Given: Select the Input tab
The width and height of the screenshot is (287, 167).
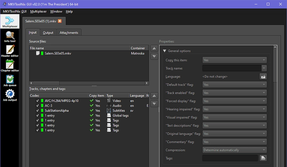Looking at the screenshot, I should click(33, 32).
